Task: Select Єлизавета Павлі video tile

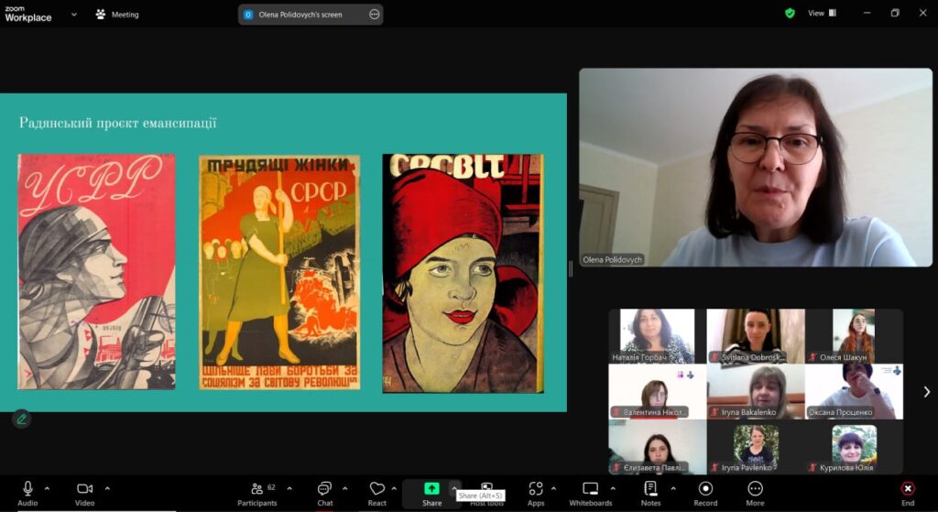Action: pos(657,447)
